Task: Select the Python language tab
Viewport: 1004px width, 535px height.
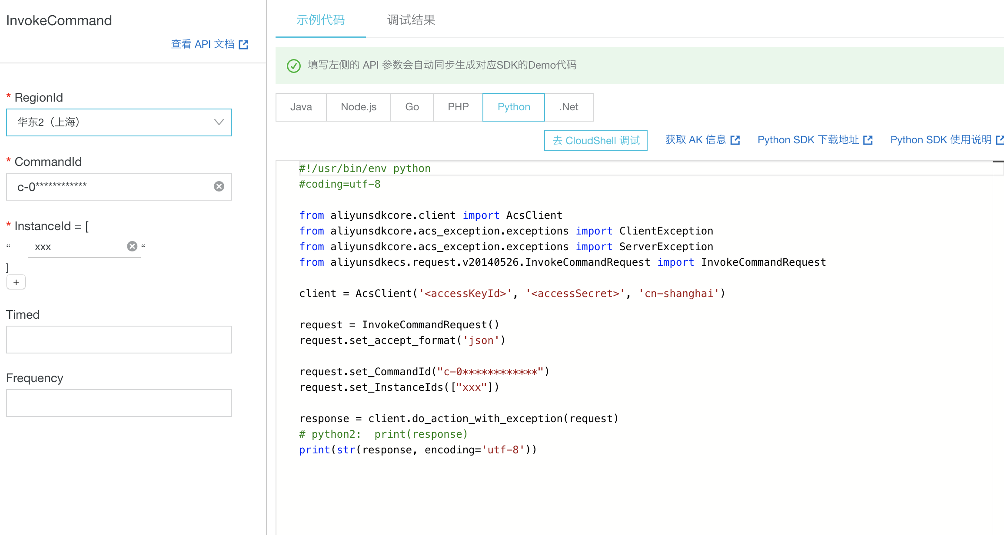Action: (x=514, y=107)
